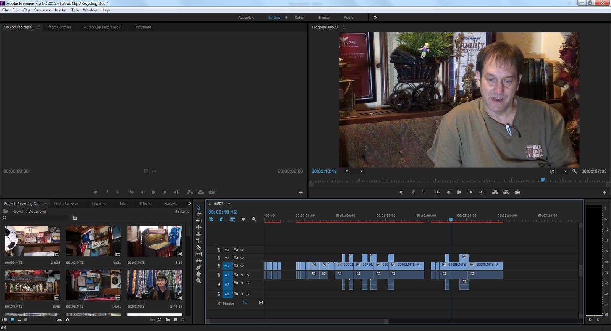Screen dimensions: 611x331
Task: Toggle lock on the V3 track
Action: pyautogui.click(x=219, y=250)
